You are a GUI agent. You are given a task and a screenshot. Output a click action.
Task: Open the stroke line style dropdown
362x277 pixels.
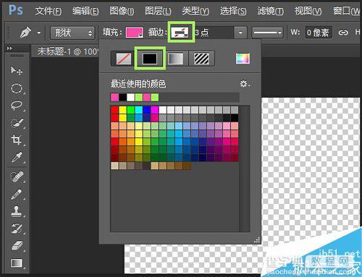tap(267, 33)
